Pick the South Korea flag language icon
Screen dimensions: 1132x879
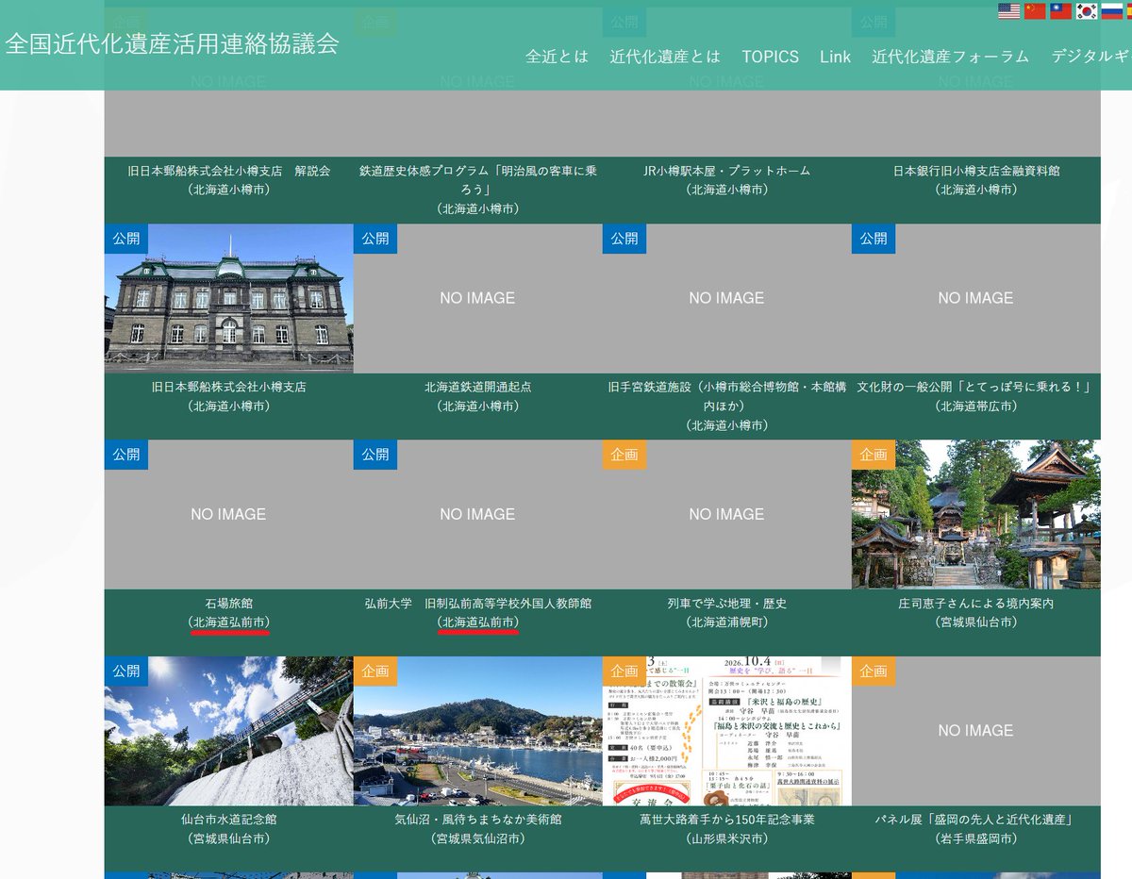[x=1087, y=11]
